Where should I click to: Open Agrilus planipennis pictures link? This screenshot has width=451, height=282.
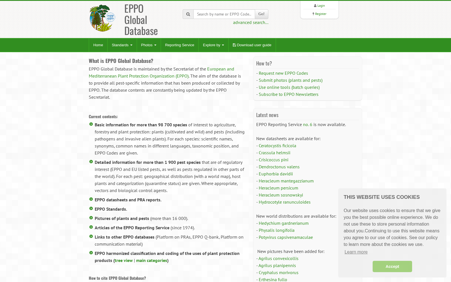[x=277, y=265]
